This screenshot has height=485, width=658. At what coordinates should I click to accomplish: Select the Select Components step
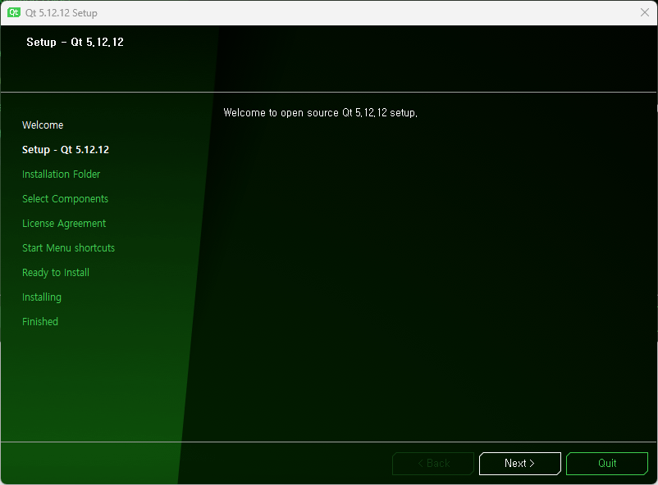pos(65,199)
